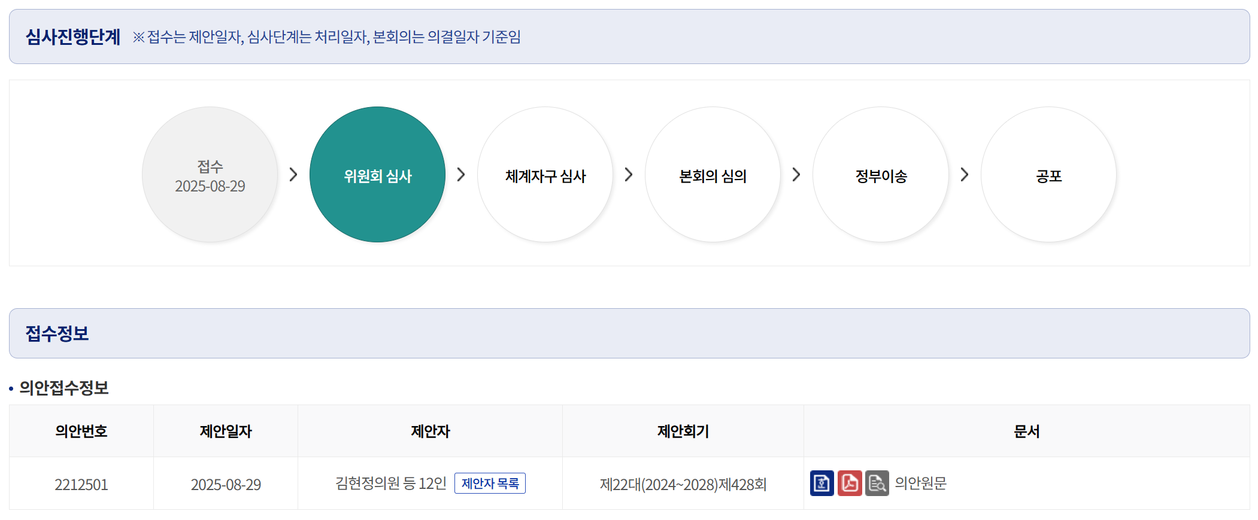
Task: Select the 공포 stage circle
Action: pos(1048,175)
